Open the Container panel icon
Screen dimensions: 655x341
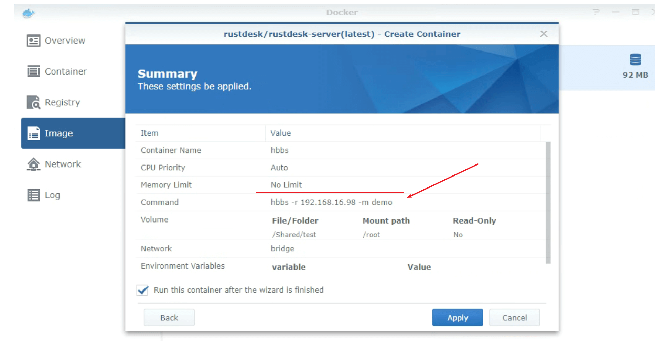(33, 71)
